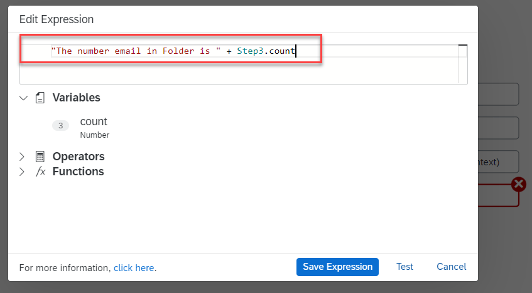Click the editor's scrollbar marker at top right

coord(463,47)
